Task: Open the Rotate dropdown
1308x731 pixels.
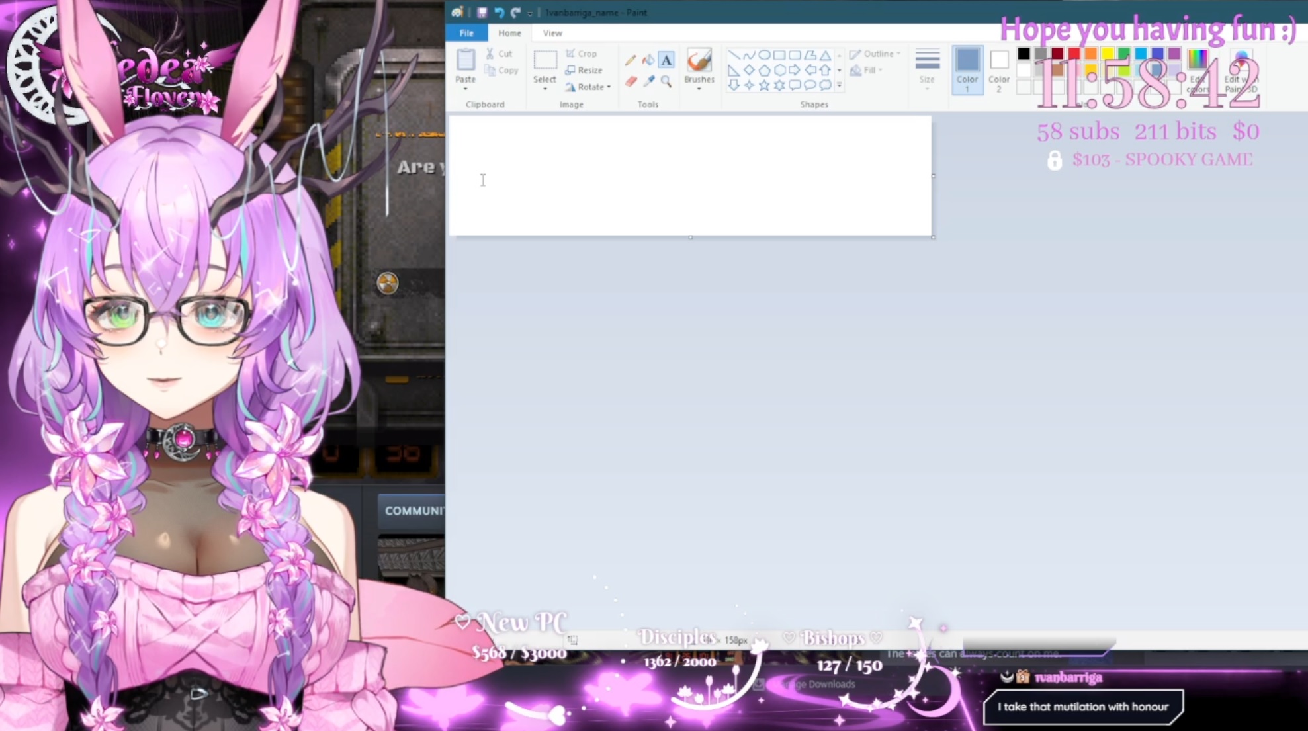Action: pyautogui.click(x=588, y=87)
